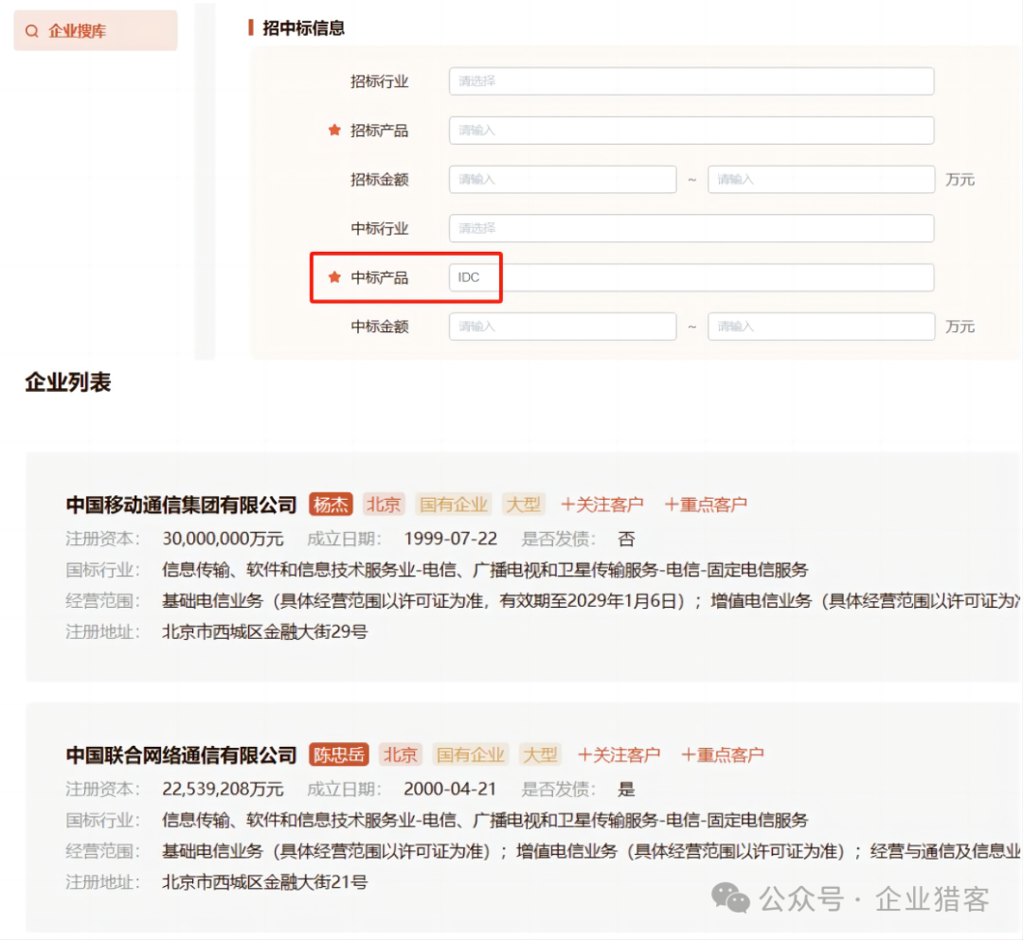Screen dimensions: 1023x940
Task: Select registered capital 30,000,000万元 value
Action: pos(223,539)
